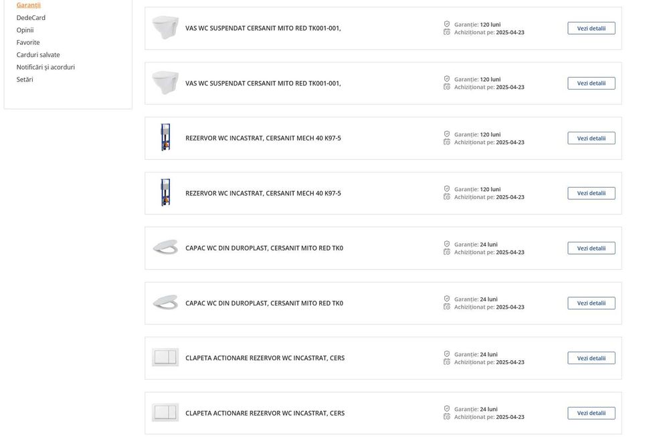Screen dimensions: 669x437
Task: Click purchase date calendar icon on second REZERVOR WC row
Action: [x=447, y=197]
